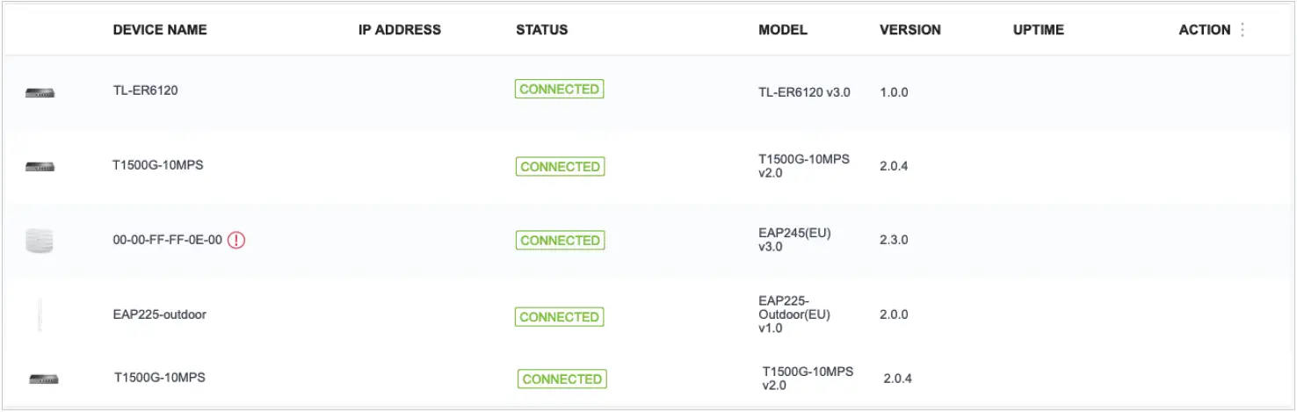Click CONNECTED badge in EAP225-outdoor row
This screenshot has width=1297, height=412.
pos(560,317)
